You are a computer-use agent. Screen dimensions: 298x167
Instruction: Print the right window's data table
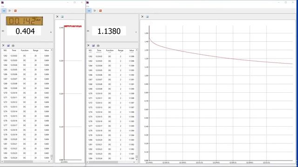(98, 45)
